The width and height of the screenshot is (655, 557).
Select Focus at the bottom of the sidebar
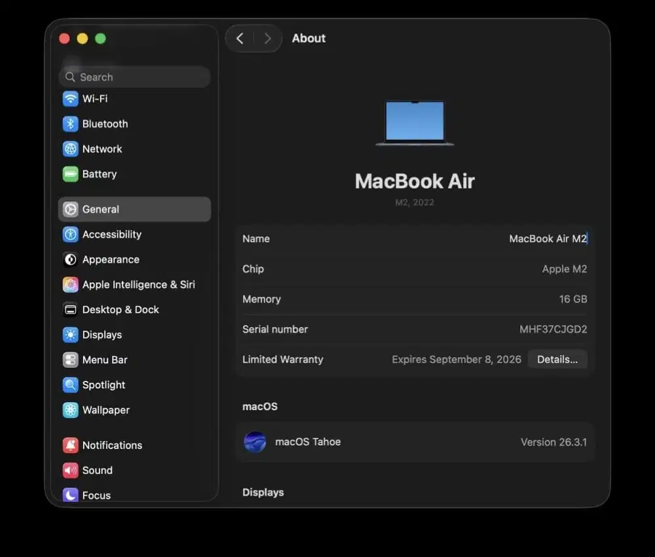(x=70, y=495)
